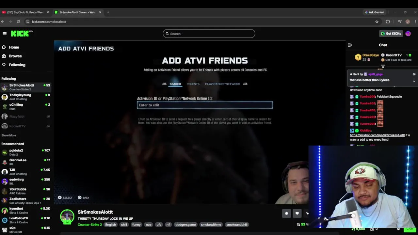Open the Kick sidebar hamburger menu
418x235 pixels.
(5, 34)
